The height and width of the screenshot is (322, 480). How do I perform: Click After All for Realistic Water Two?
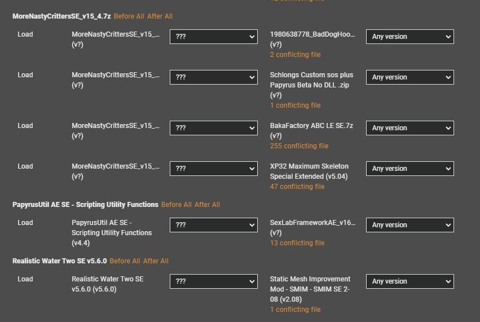156,261
